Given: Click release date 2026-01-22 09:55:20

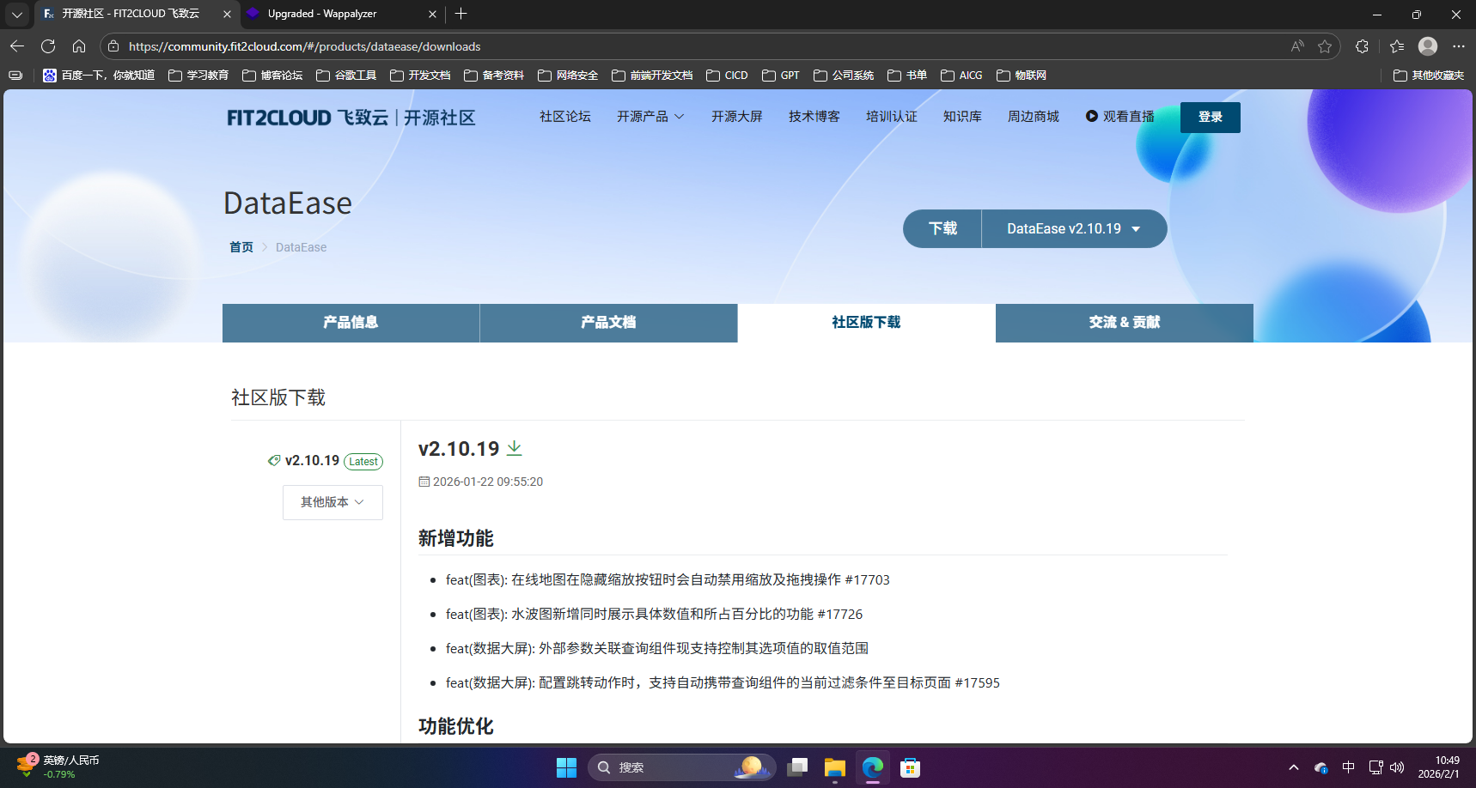Looking at the screenshot, I should click(481, 482).
